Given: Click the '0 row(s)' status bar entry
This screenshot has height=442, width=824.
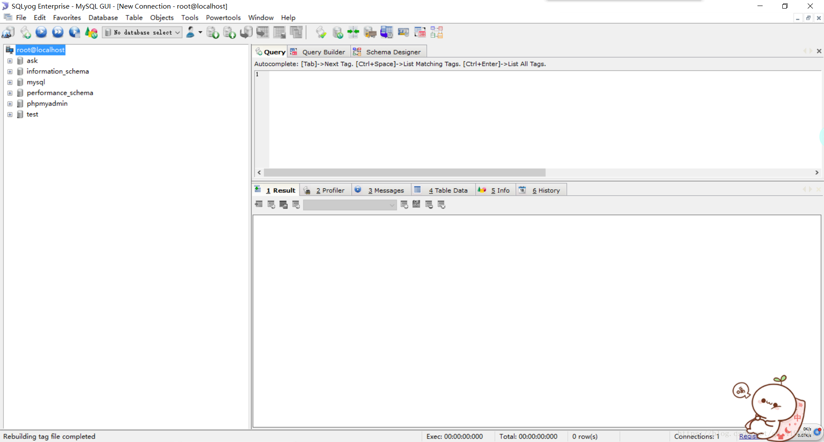Looking at the screenshot, I should click(x=585, y=436).
